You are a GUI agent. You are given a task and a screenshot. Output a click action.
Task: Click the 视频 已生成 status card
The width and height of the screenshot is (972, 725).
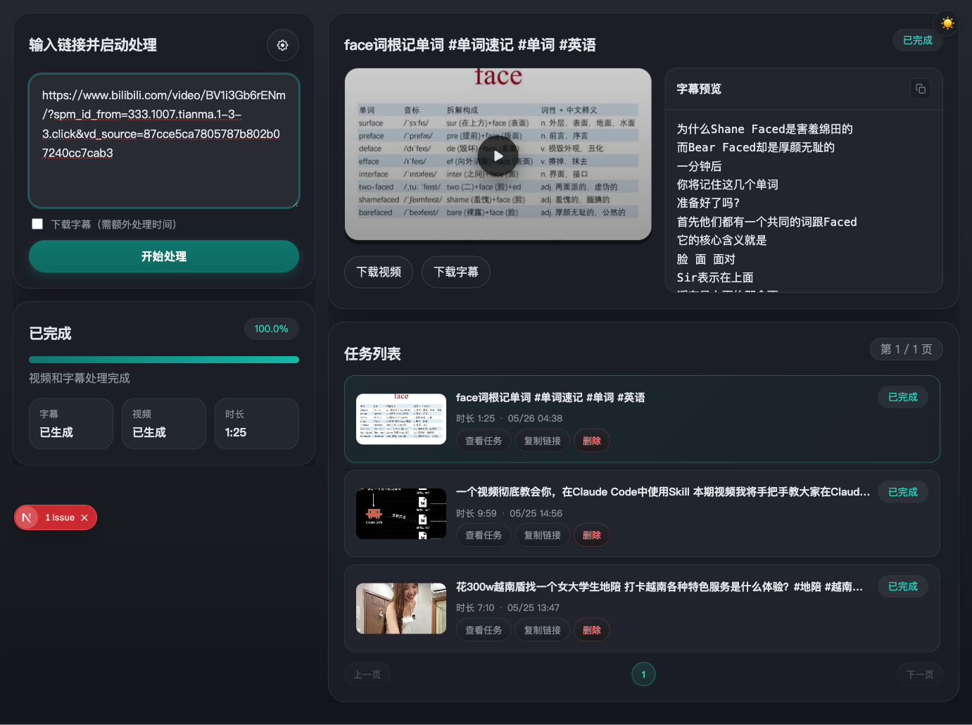tap(164, 424)
